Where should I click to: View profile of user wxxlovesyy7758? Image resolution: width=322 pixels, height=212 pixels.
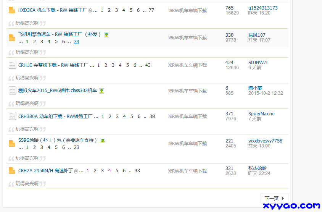[x=265, y=141]
